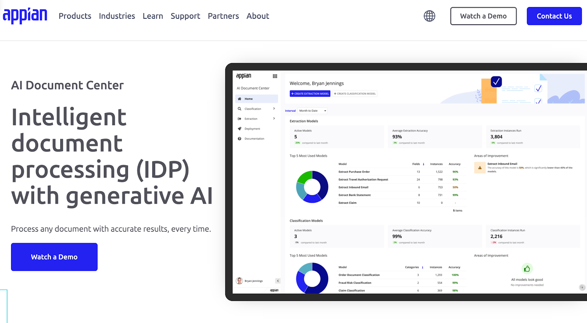Select Home in dashboard sidebar
Viewport: 587px width, 323px height.
tap(256, 99)
